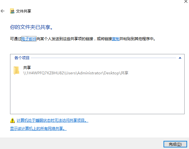189x149 pixels.
Task: Click the yellow warning triangle icon
Action: coord(12,120)
